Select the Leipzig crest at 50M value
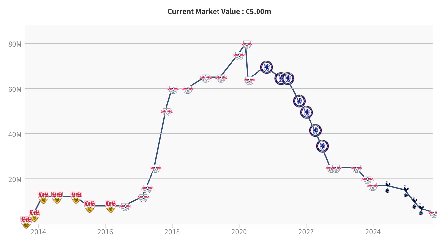Viewport: 437px width, 244px height. 166,112
